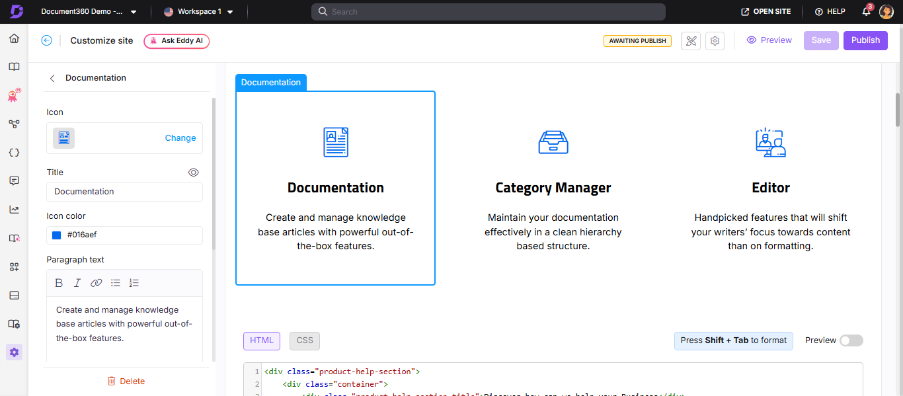Open the HELP menu
Viewport: 903px width, 396px height.
[830, 12]
